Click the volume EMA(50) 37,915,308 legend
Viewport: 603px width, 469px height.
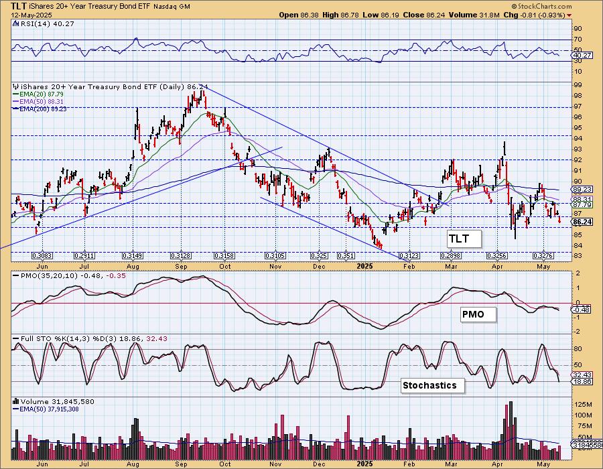(49, 409)
